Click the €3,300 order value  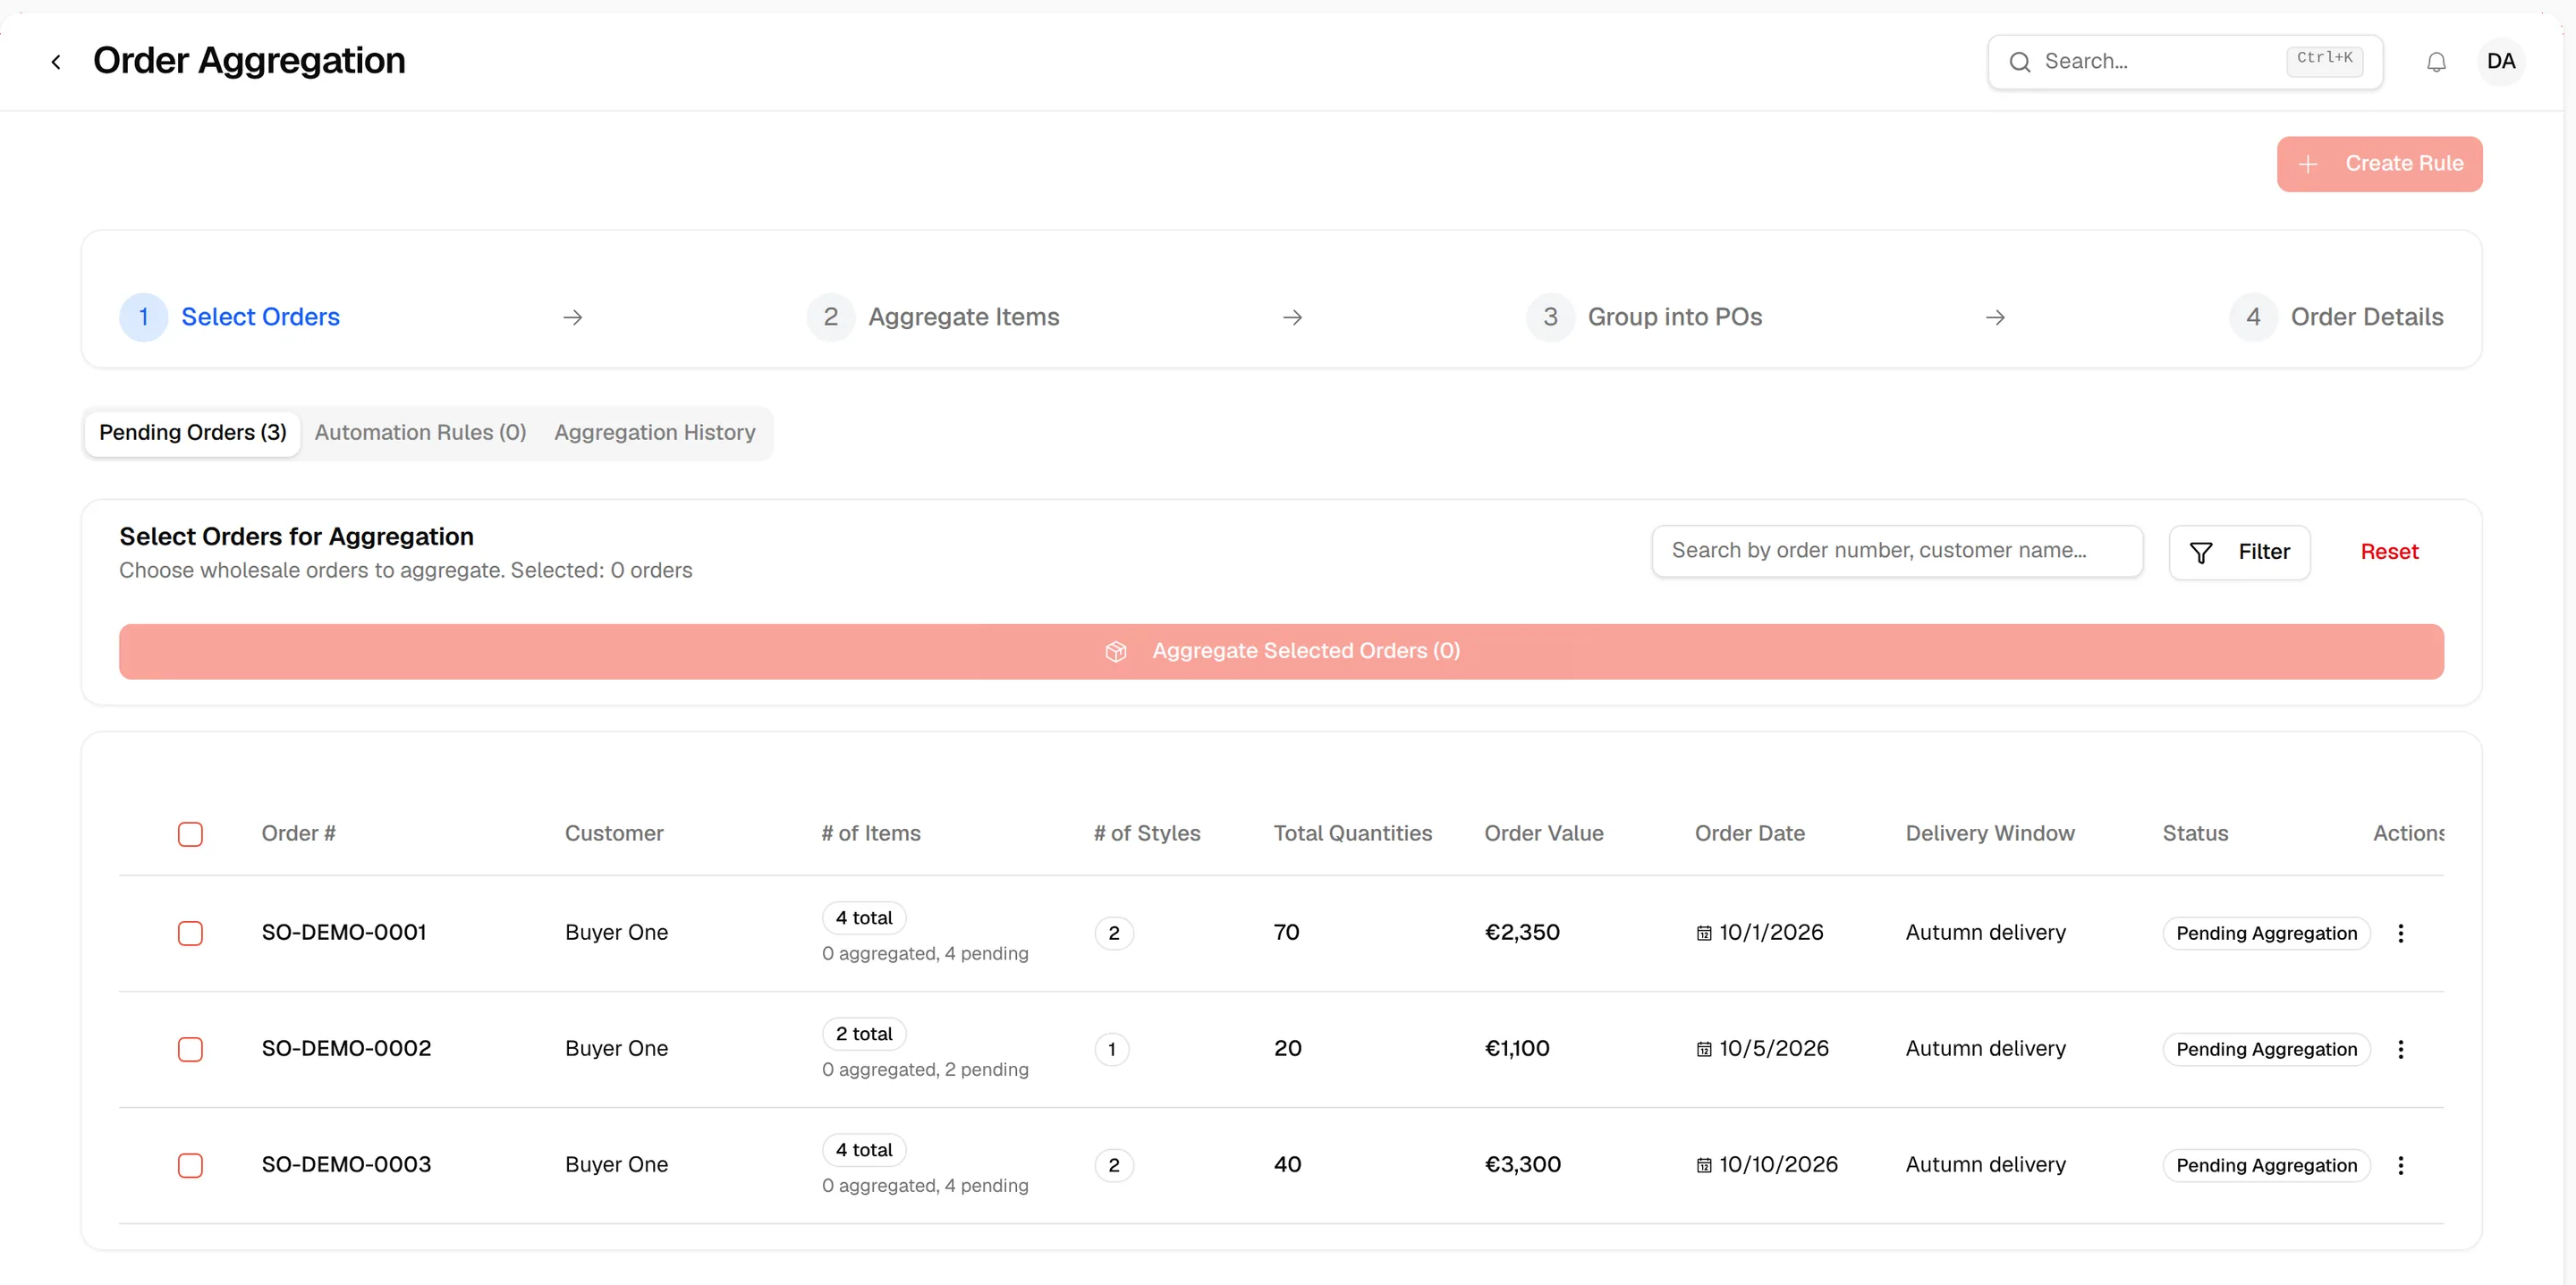pyautogui.click(x=1522, y=1165)
